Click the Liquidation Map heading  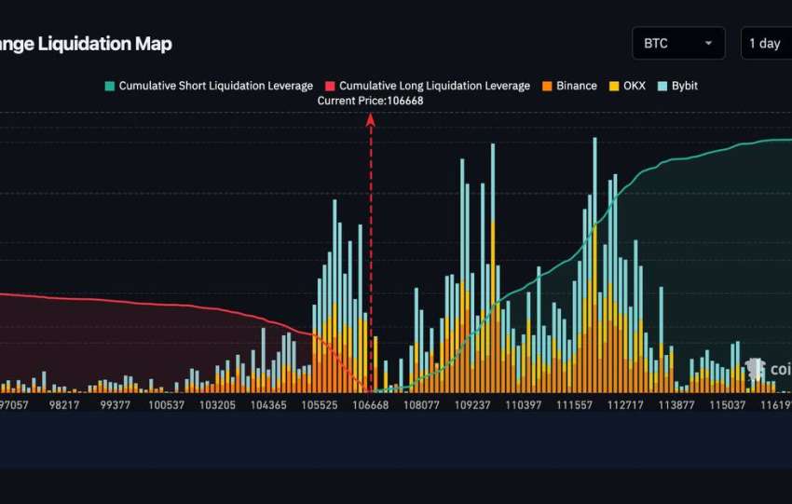[x=86, y=44]
